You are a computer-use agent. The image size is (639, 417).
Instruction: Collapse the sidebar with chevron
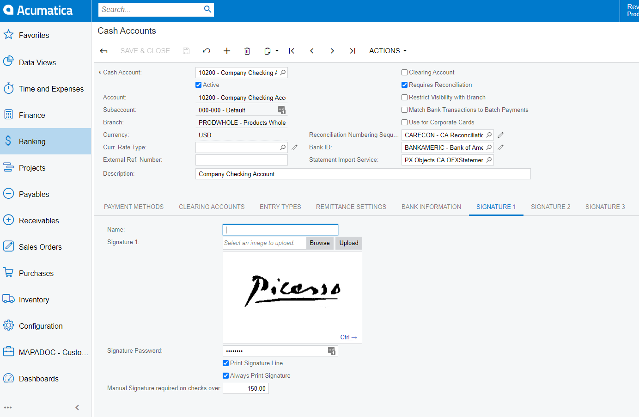pos(77,407)
